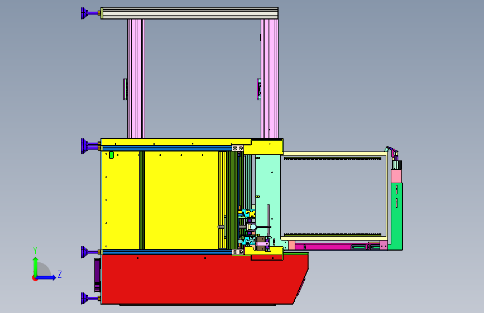Screen dimensions: 484x313
Task: Select the magenta rail under the cream frame
Action: coord(330,247)
